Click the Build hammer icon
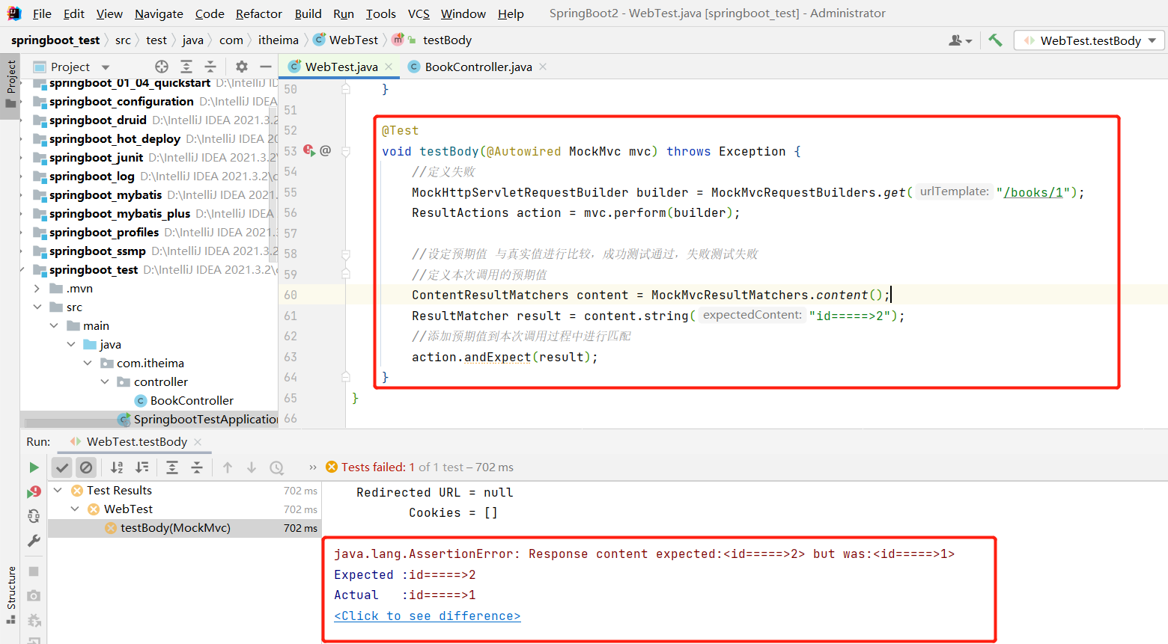Screen dimensions: 1168x644 995,40
